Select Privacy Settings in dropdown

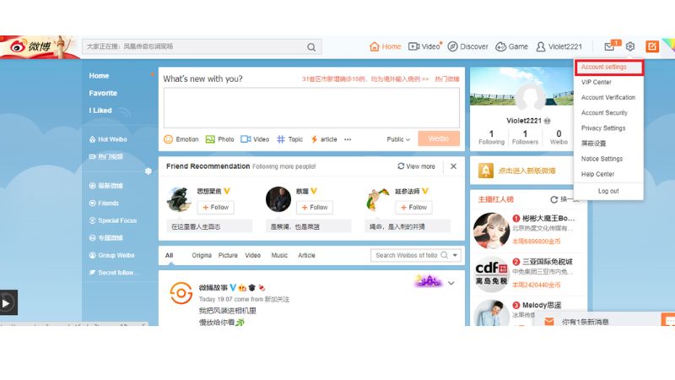[603, 128]
